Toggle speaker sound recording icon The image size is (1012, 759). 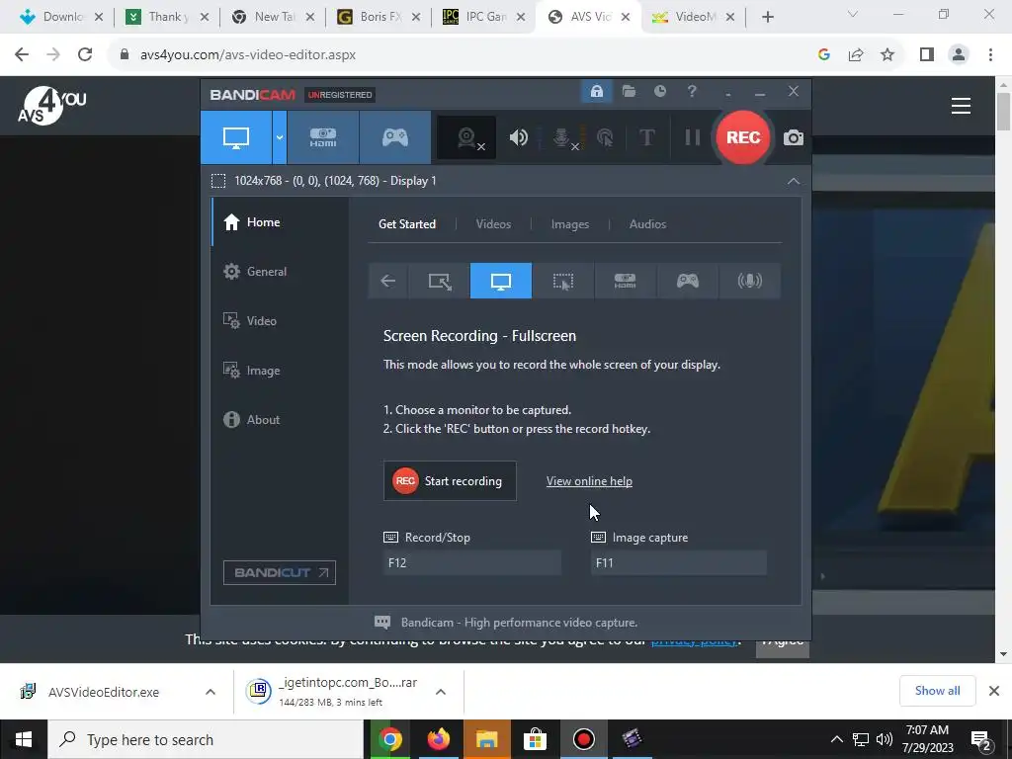tap(518, 137)
